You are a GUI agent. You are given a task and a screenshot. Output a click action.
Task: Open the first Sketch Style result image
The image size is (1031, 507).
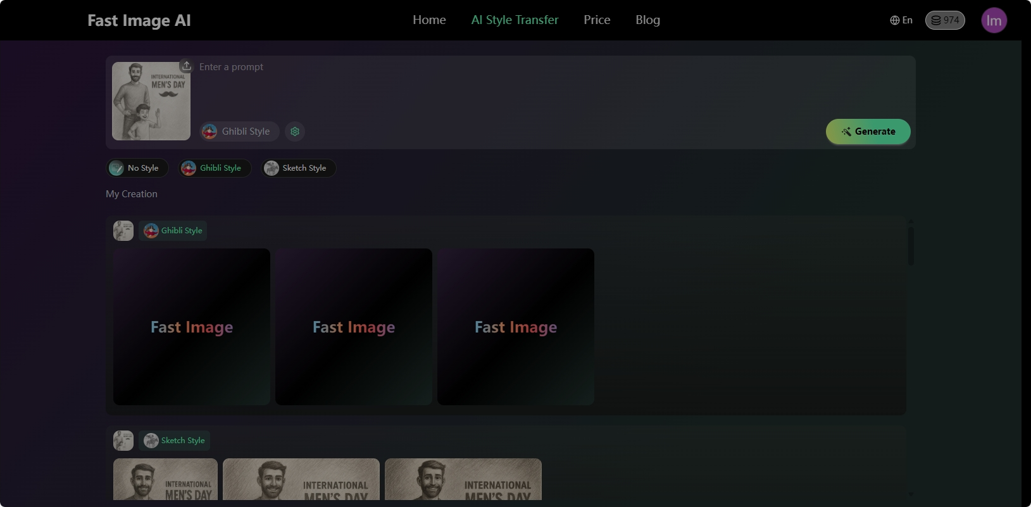click(165, 479)
